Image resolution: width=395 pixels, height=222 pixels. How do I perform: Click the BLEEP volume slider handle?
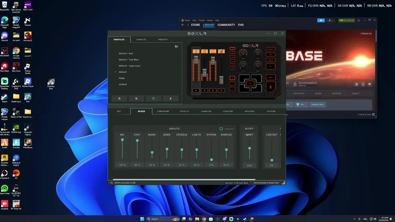point(249,149)
